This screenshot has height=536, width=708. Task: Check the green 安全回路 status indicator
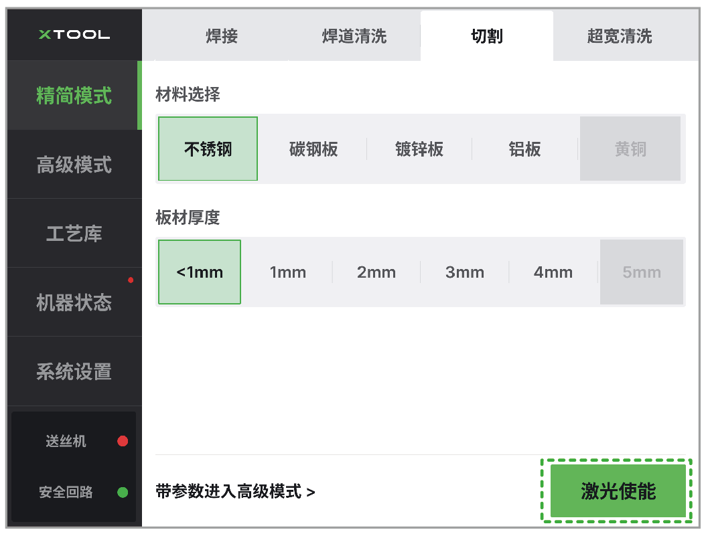[123, 492]
